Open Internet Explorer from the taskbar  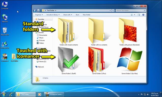pos(11,94)
